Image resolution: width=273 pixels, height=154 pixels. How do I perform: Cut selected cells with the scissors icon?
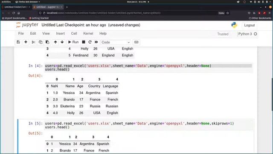tap(34, 42)
